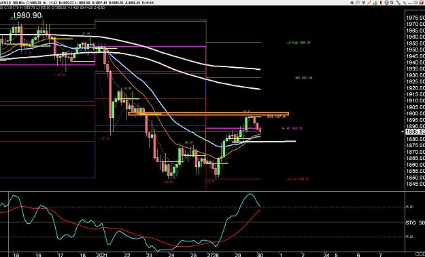Screen dimensions: 425x257
Task: Click the dark crescent icon in toolbar
Action: (x=381, y=3)
